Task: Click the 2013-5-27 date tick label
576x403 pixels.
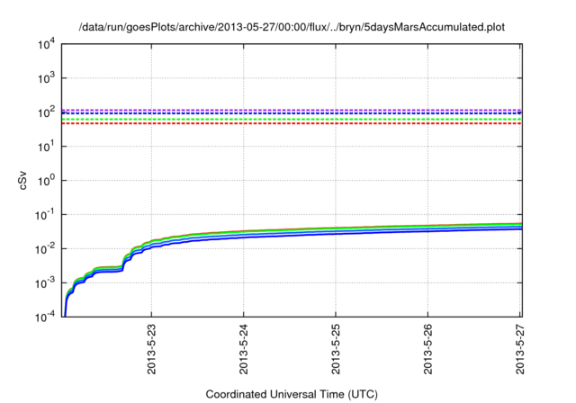Action: coord(520,349)
